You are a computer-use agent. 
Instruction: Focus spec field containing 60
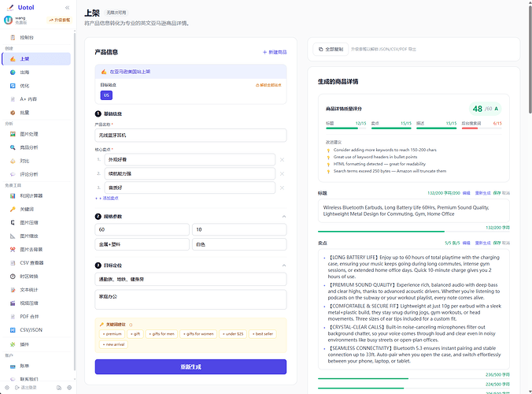coord(142,229)
